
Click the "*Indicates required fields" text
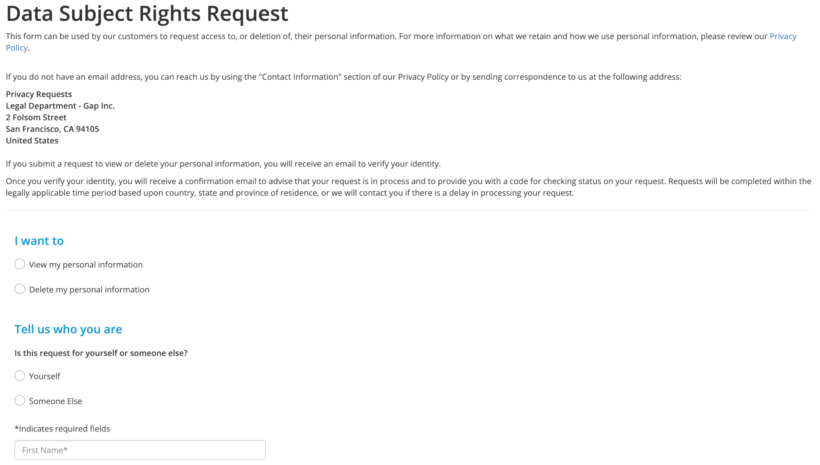62,428
